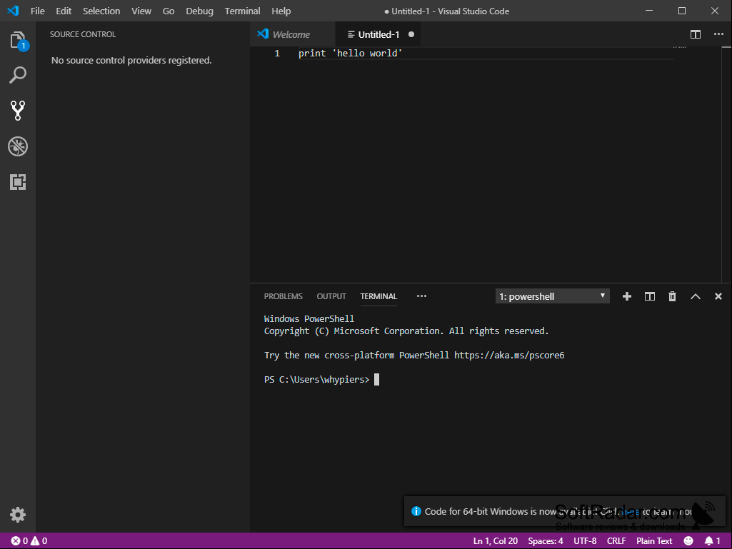
Task: Click Ln 1, Col 20 cursor position
Action: pos(496,540)
